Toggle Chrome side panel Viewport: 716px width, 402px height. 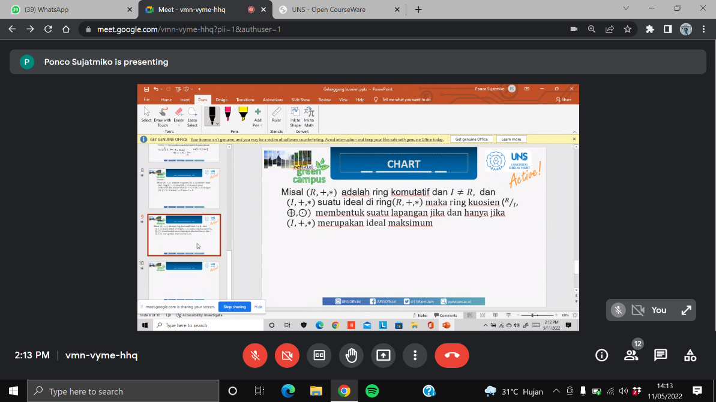point(667,29)
